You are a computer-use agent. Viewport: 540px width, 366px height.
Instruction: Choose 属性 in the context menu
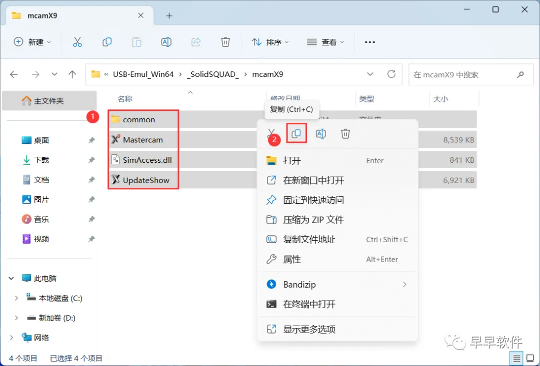337,259
